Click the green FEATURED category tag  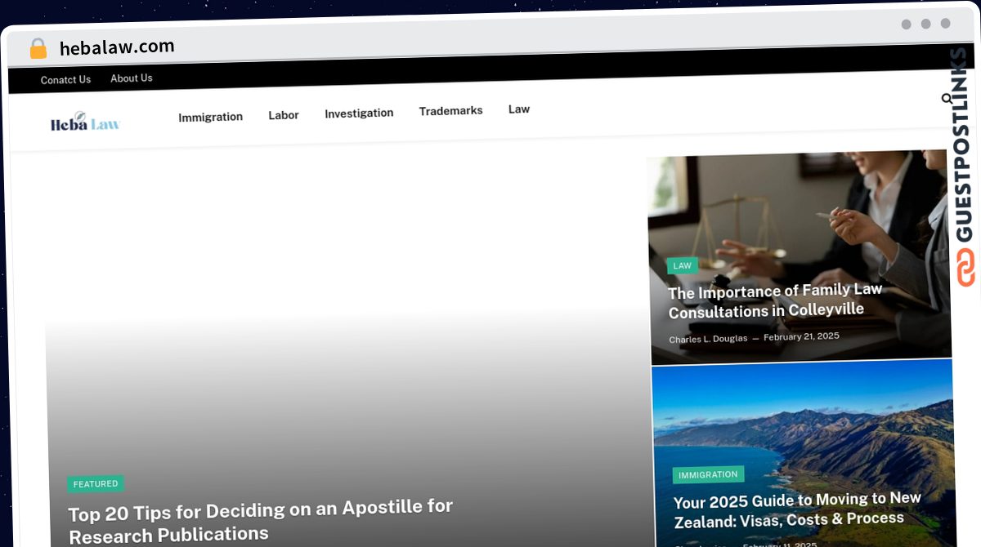coord(96,484)
